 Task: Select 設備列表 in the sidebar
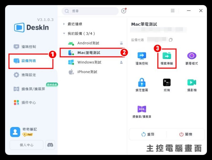[x=25, y=61]
